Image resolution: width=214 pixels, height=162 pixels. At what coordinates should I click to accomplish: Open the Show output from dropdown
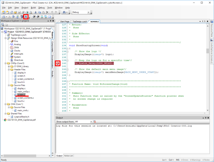[91, 122]
